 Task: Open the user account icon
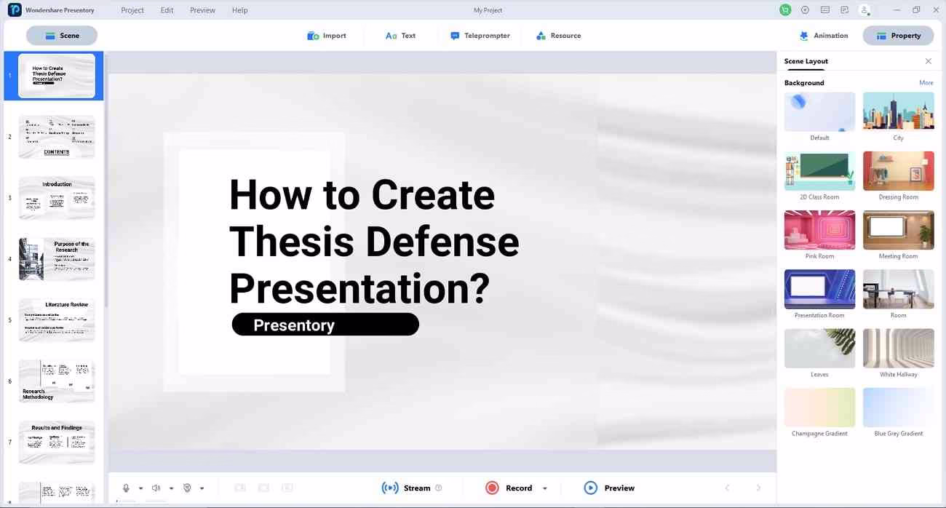pos(864,10)
